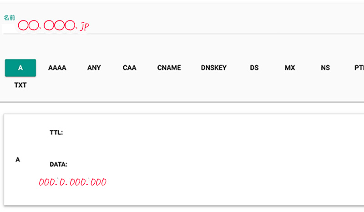Select the TXT record type
The width and height of the screenshot is (364, 212).
(x=20, y=85)
